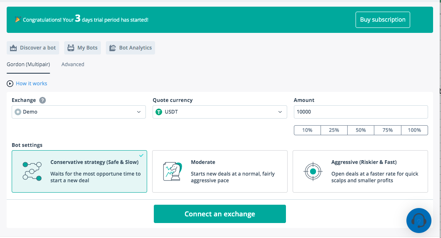This screenshot has width=441, height=238.
Task: Click the Exchange help question mark icon
Action: click(43, 100)
